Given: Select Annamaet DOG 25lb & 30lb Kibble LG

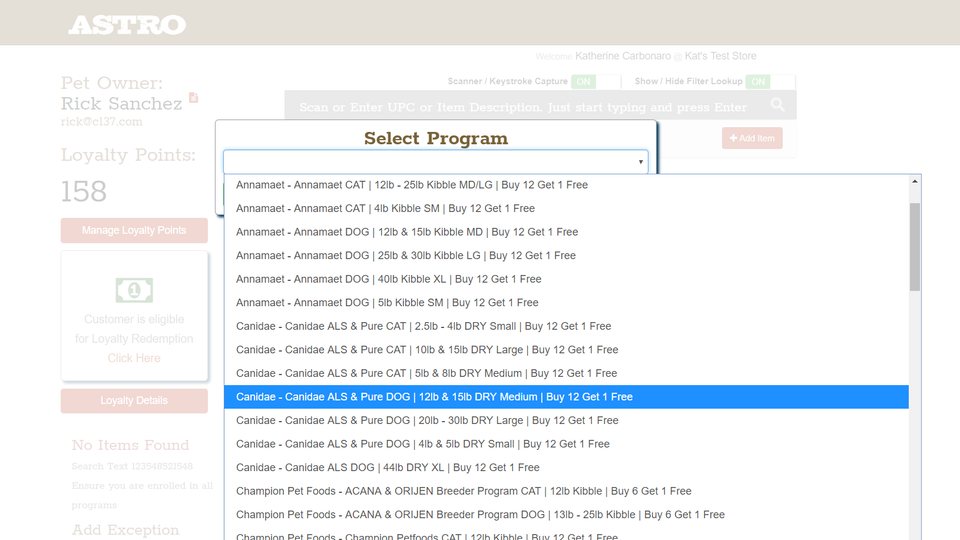Looking at the screenshot, I should (567, 256).
